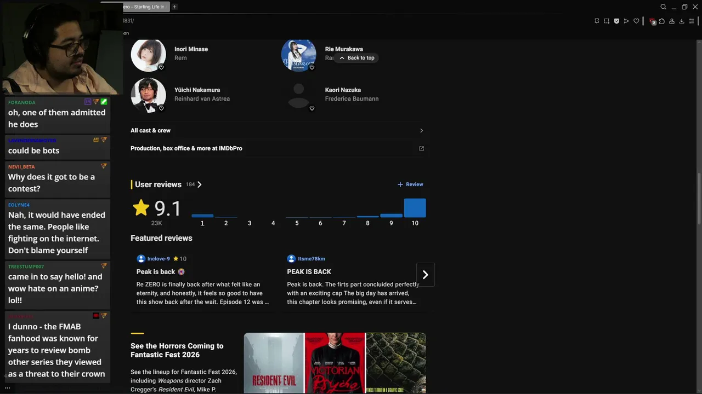Click 'could be bots' chat message
The width and height of the screenshot is (702, 394).
click(x=33, y=150)
